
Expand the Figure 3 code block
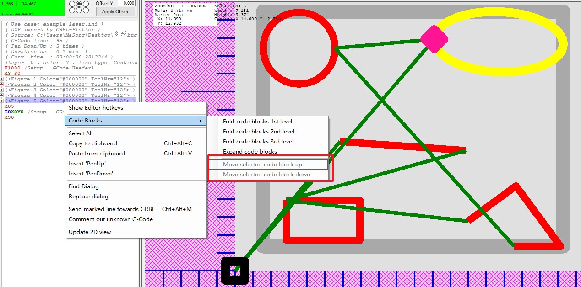click(x=2, y=90)
